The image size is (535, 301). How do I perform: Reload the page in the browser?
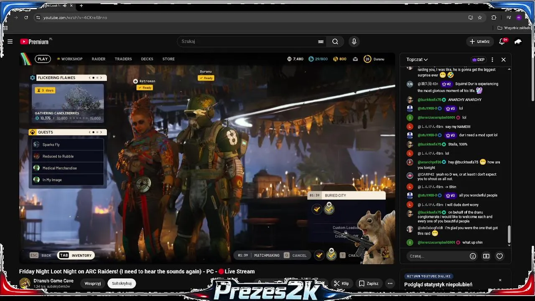(26, 18)
